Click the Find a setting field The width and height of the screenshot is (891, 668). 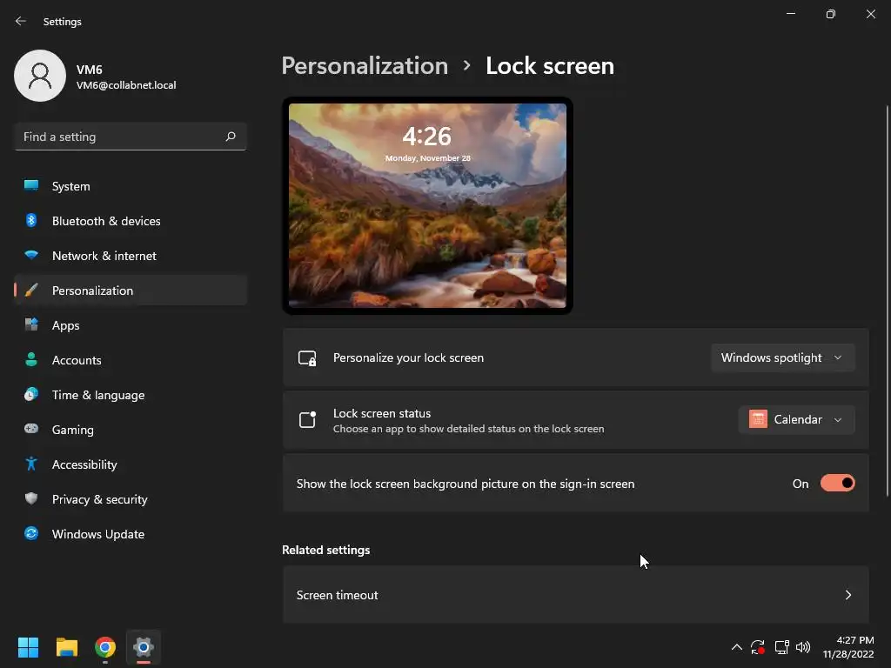click(131, 137)
